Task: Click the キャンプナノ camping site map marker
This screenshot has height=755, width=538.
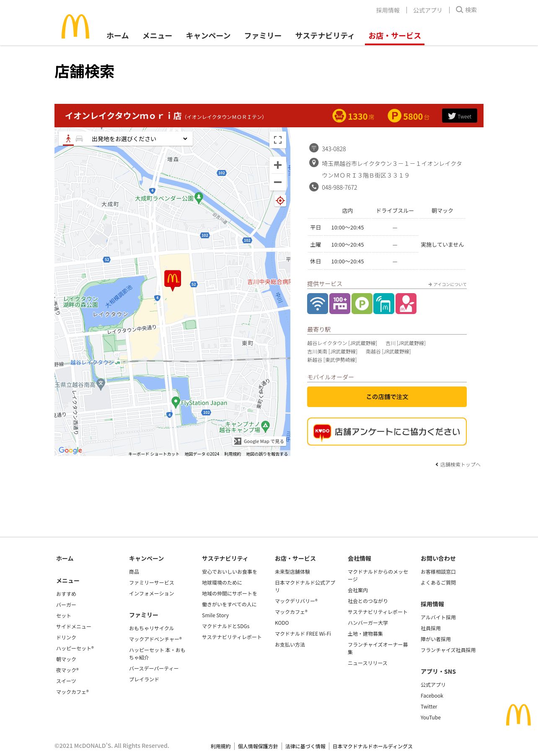Action: coord(265,426)
